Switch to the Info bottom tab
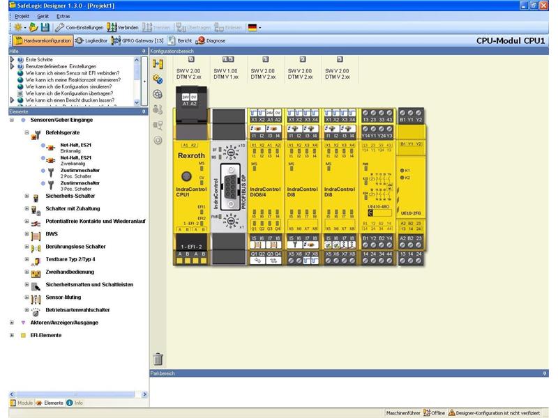 pos(75,403)
